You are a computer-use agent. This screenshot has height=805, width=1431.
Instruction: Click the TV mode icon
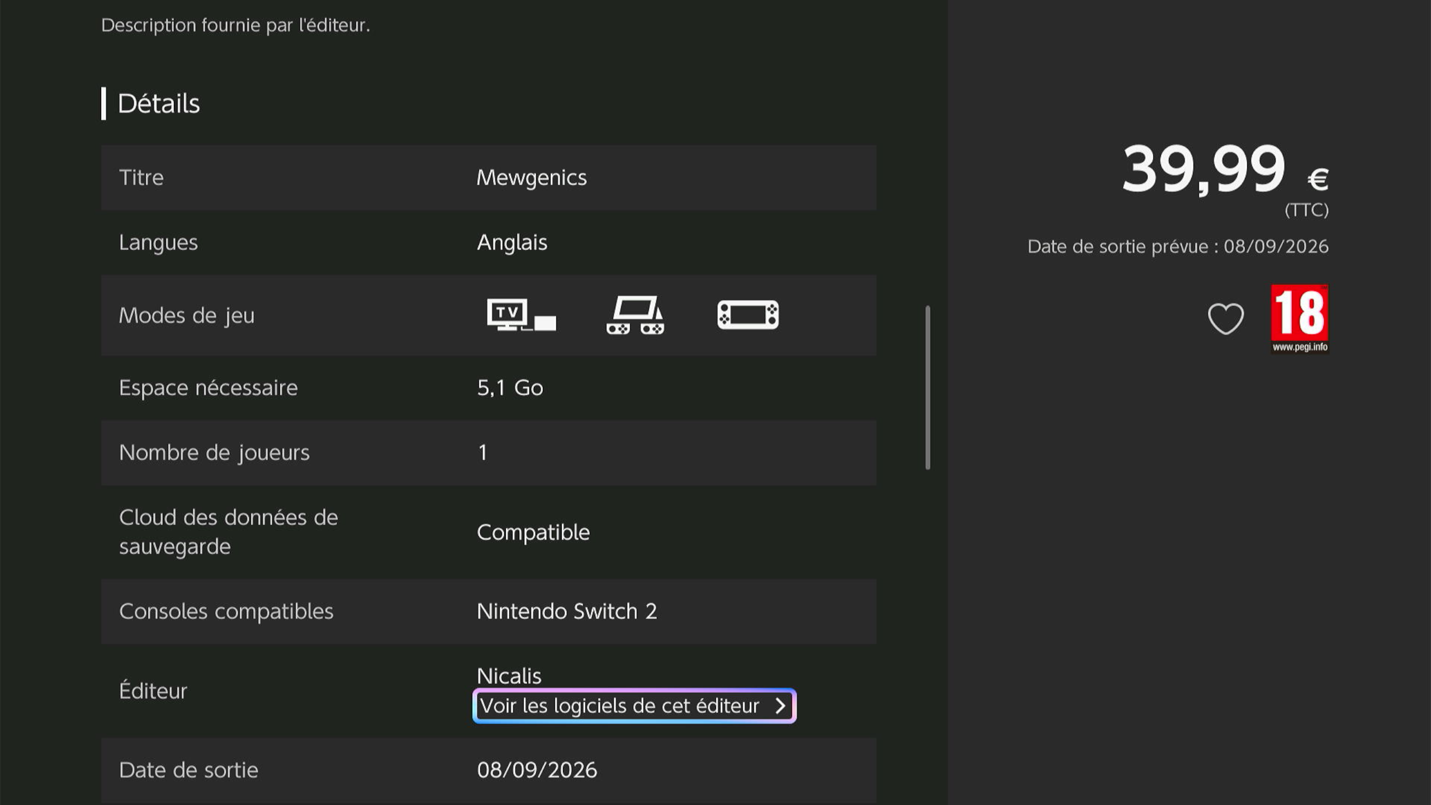click(521, 315)
